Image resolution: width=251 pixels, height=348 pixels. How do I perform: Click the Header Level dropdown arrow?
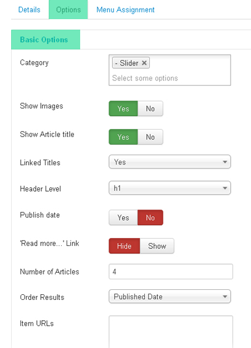(x=225, y=188)
